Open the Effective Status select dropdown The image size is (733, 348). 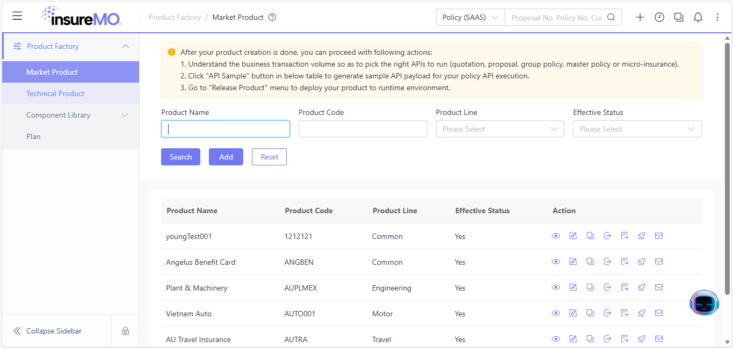(x=637, y=129)
